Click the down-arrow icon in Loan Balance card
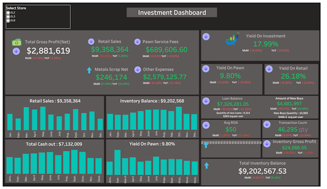This screenshot has width=327, height=189. (206, 101)
